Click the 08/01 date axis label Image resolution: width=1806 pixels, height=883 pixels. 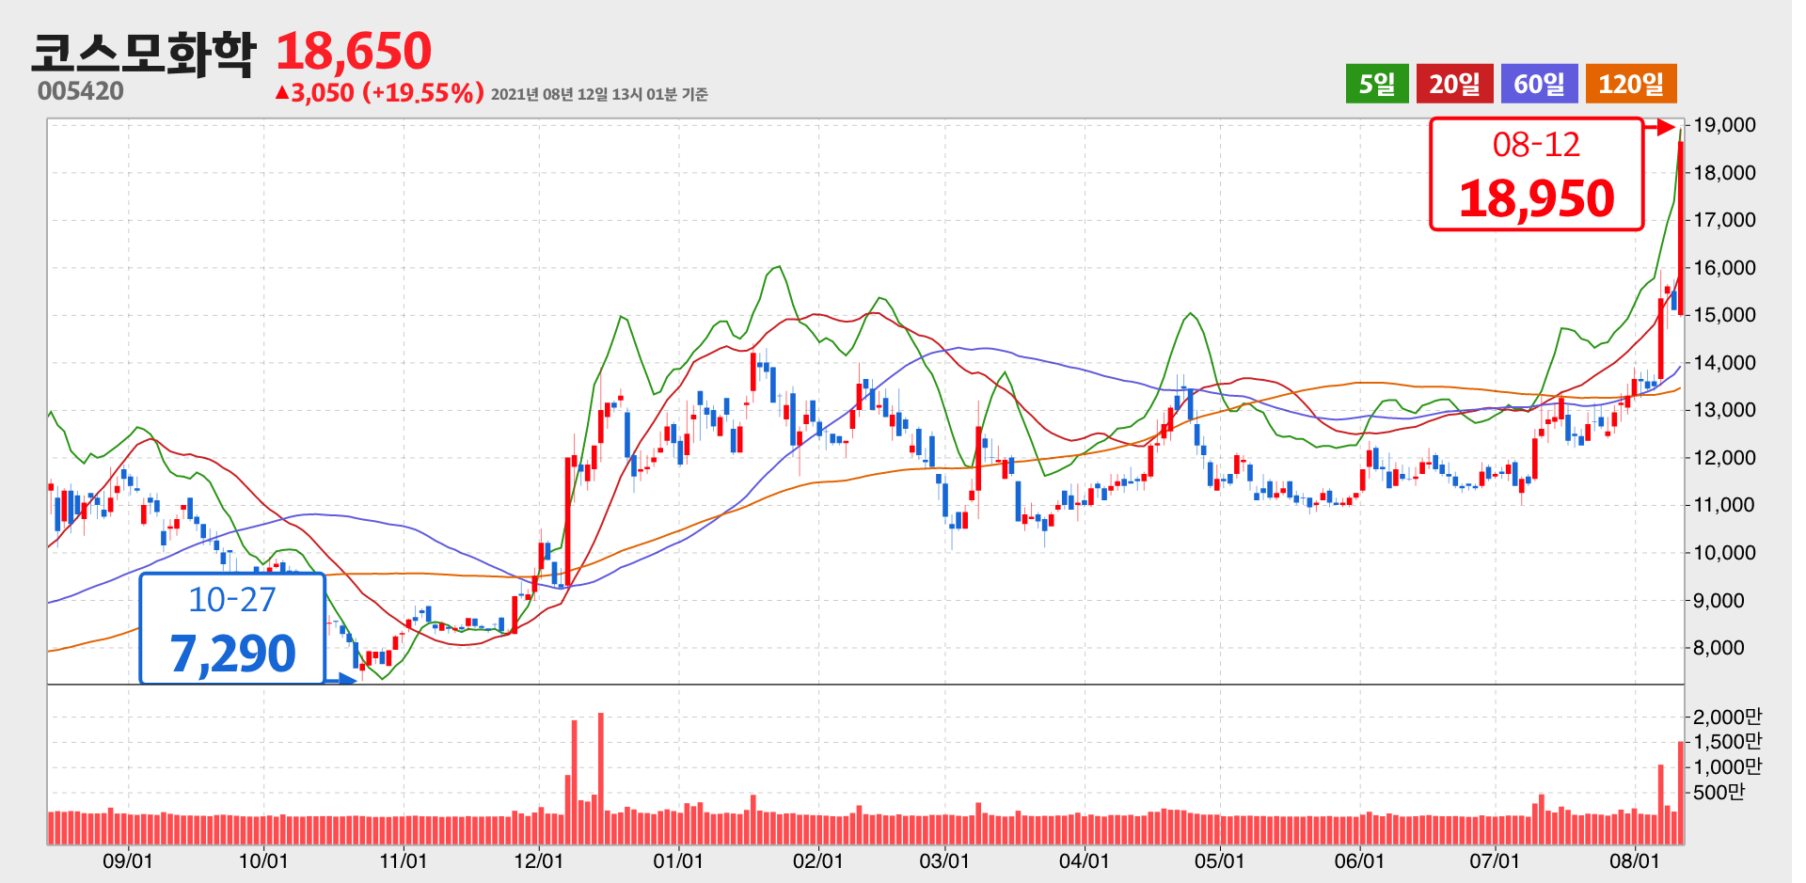pyautogui.click(x=1634, y=860)
